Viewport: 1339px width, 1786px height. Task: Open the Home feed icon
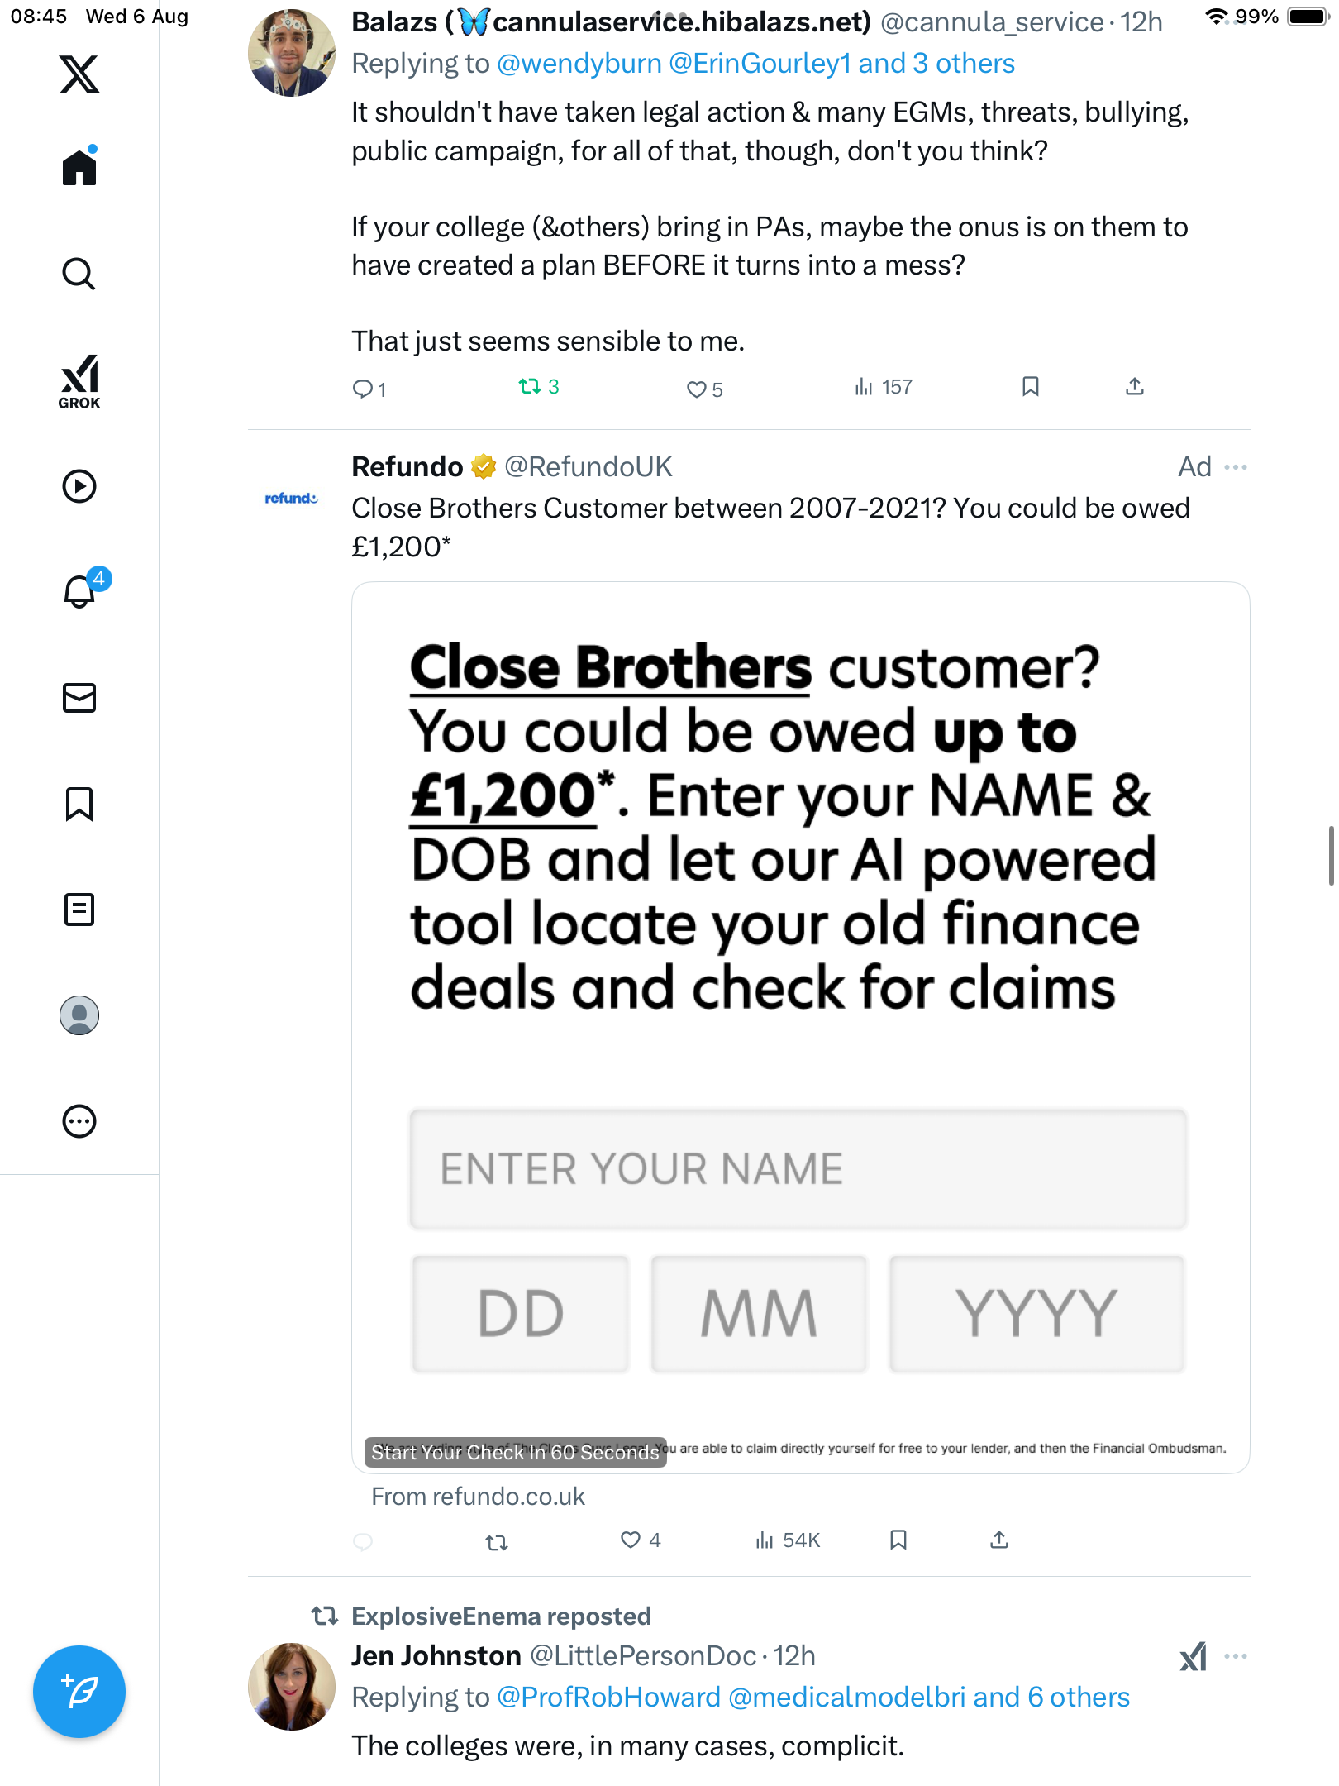79,168
